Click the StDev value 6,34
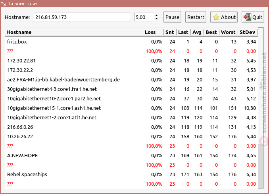 [251, 175]
